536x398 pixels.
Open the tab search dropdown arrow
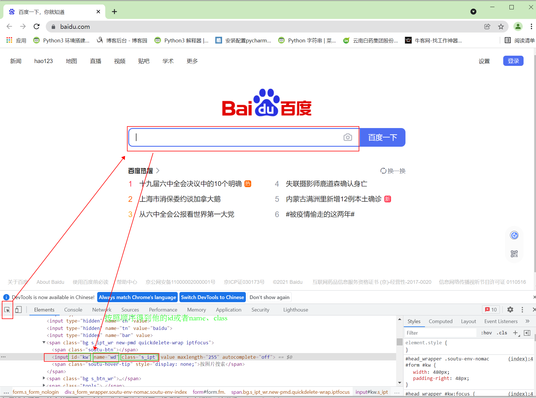pyautogui.click(x=474, y=12)
